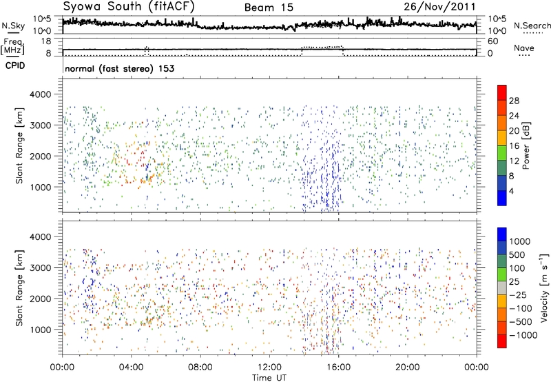Click the '18' frequency axis label
This screenshot has height=382, width=551.
(46, 41)
